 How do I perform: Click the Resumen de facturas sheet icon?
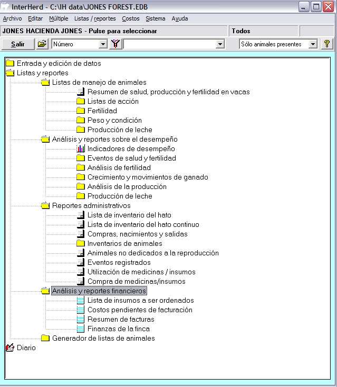point(81,320)
